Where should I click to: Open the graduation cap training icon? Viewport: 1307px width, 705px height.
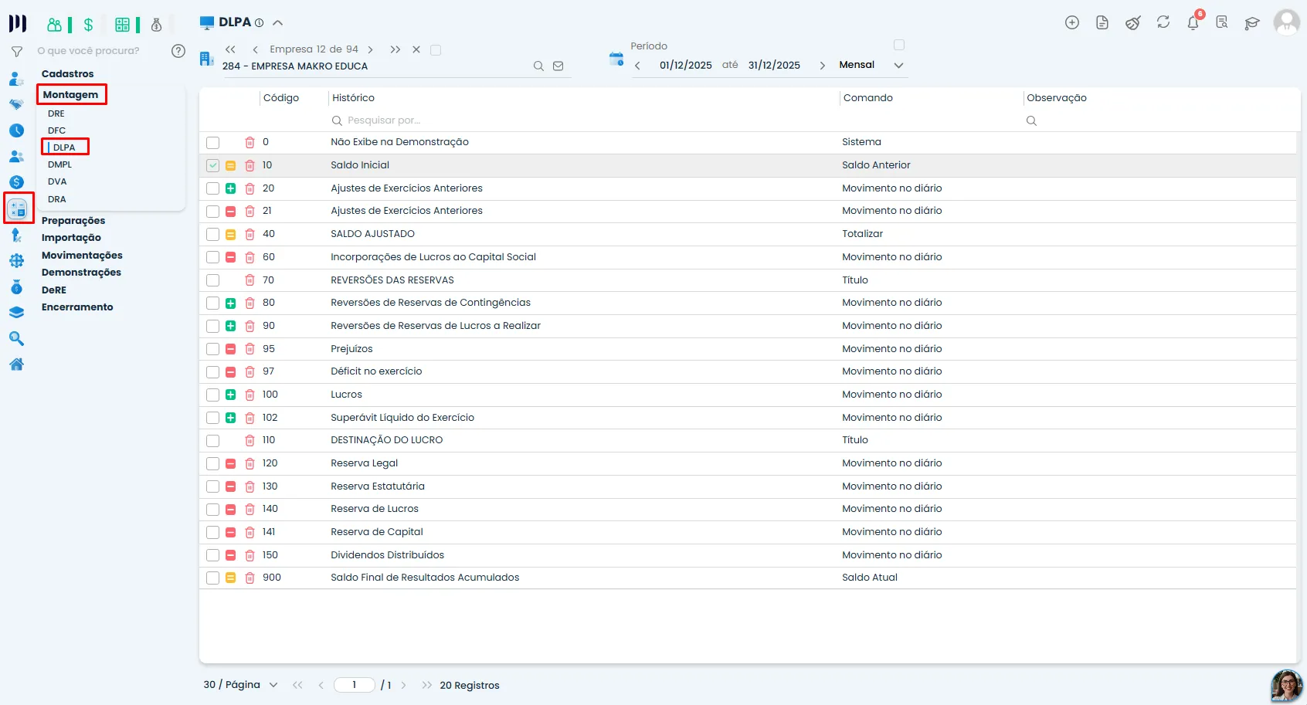point(1252,22)
